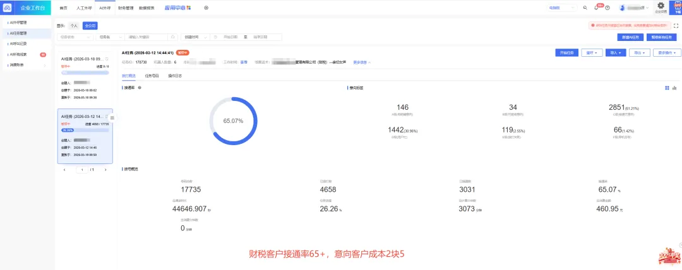
Task: Open the 数据报表 top tab
Action: point(147,8)
